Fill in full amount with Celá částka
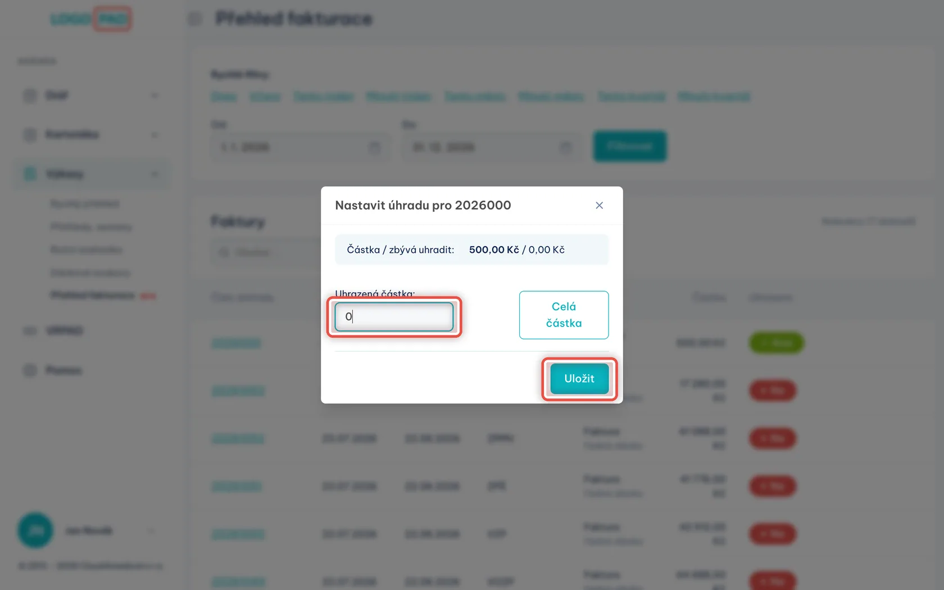The height and width of the screenshot is (590, 944). pos(564,315)
